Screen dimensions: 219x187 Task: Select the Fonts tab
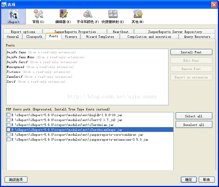pos(54,36)
